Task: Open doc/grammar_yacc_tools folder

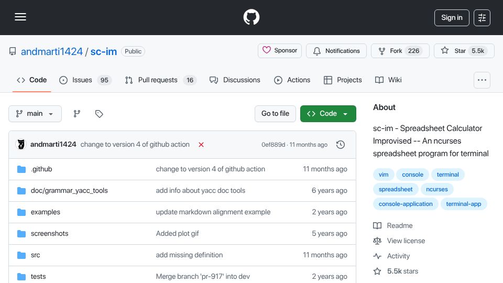Action: 69,191
